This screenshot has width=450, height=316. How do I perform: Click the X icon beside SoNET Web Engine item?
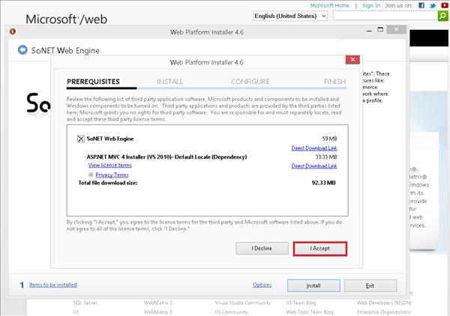(81, 139)
